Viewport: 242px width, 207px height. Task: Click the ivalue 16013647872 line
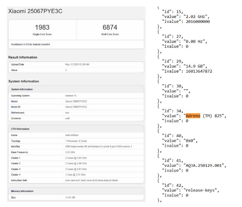click(187, 71)
